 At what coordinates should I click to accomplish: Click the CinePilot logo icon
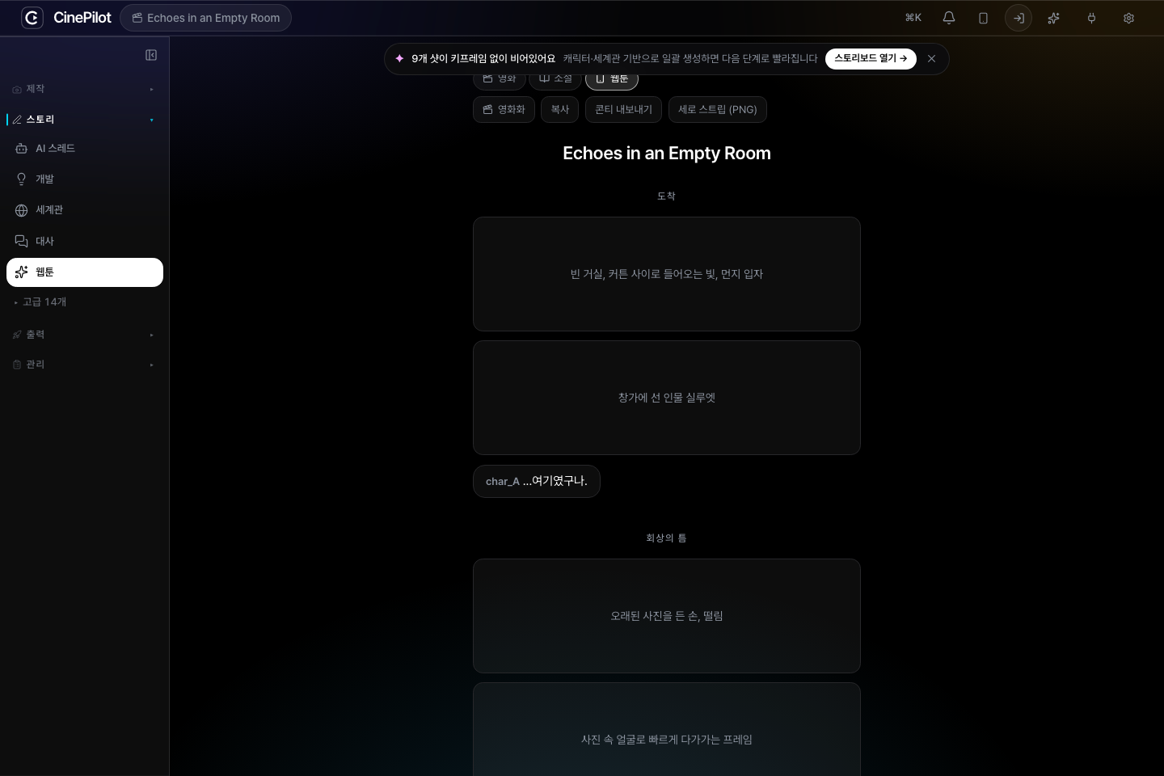click(32, 18)
